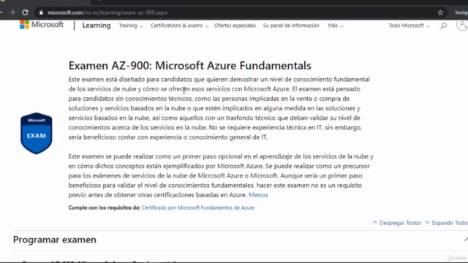468x263 pixels.
Task: Open Su panel de información
Action: tap(291, 26)
